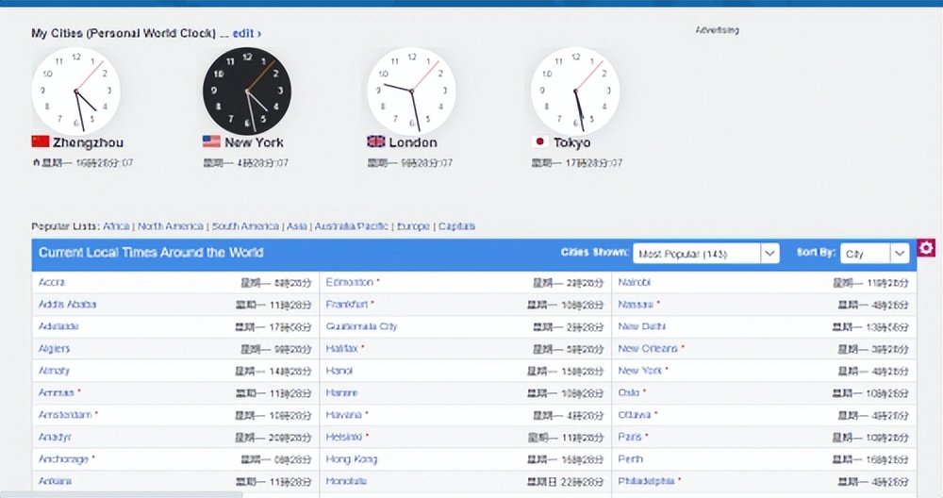Open the London analog clock

pyautogui.click(x=412, y=91)
